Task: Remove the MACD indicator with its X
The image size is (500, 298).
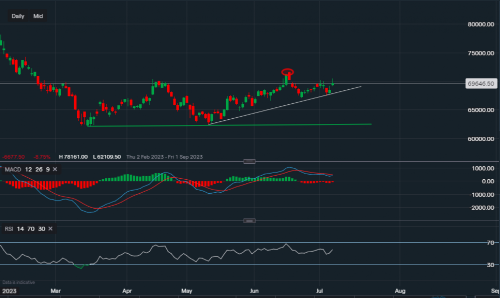Action: [x=54, y=170]
